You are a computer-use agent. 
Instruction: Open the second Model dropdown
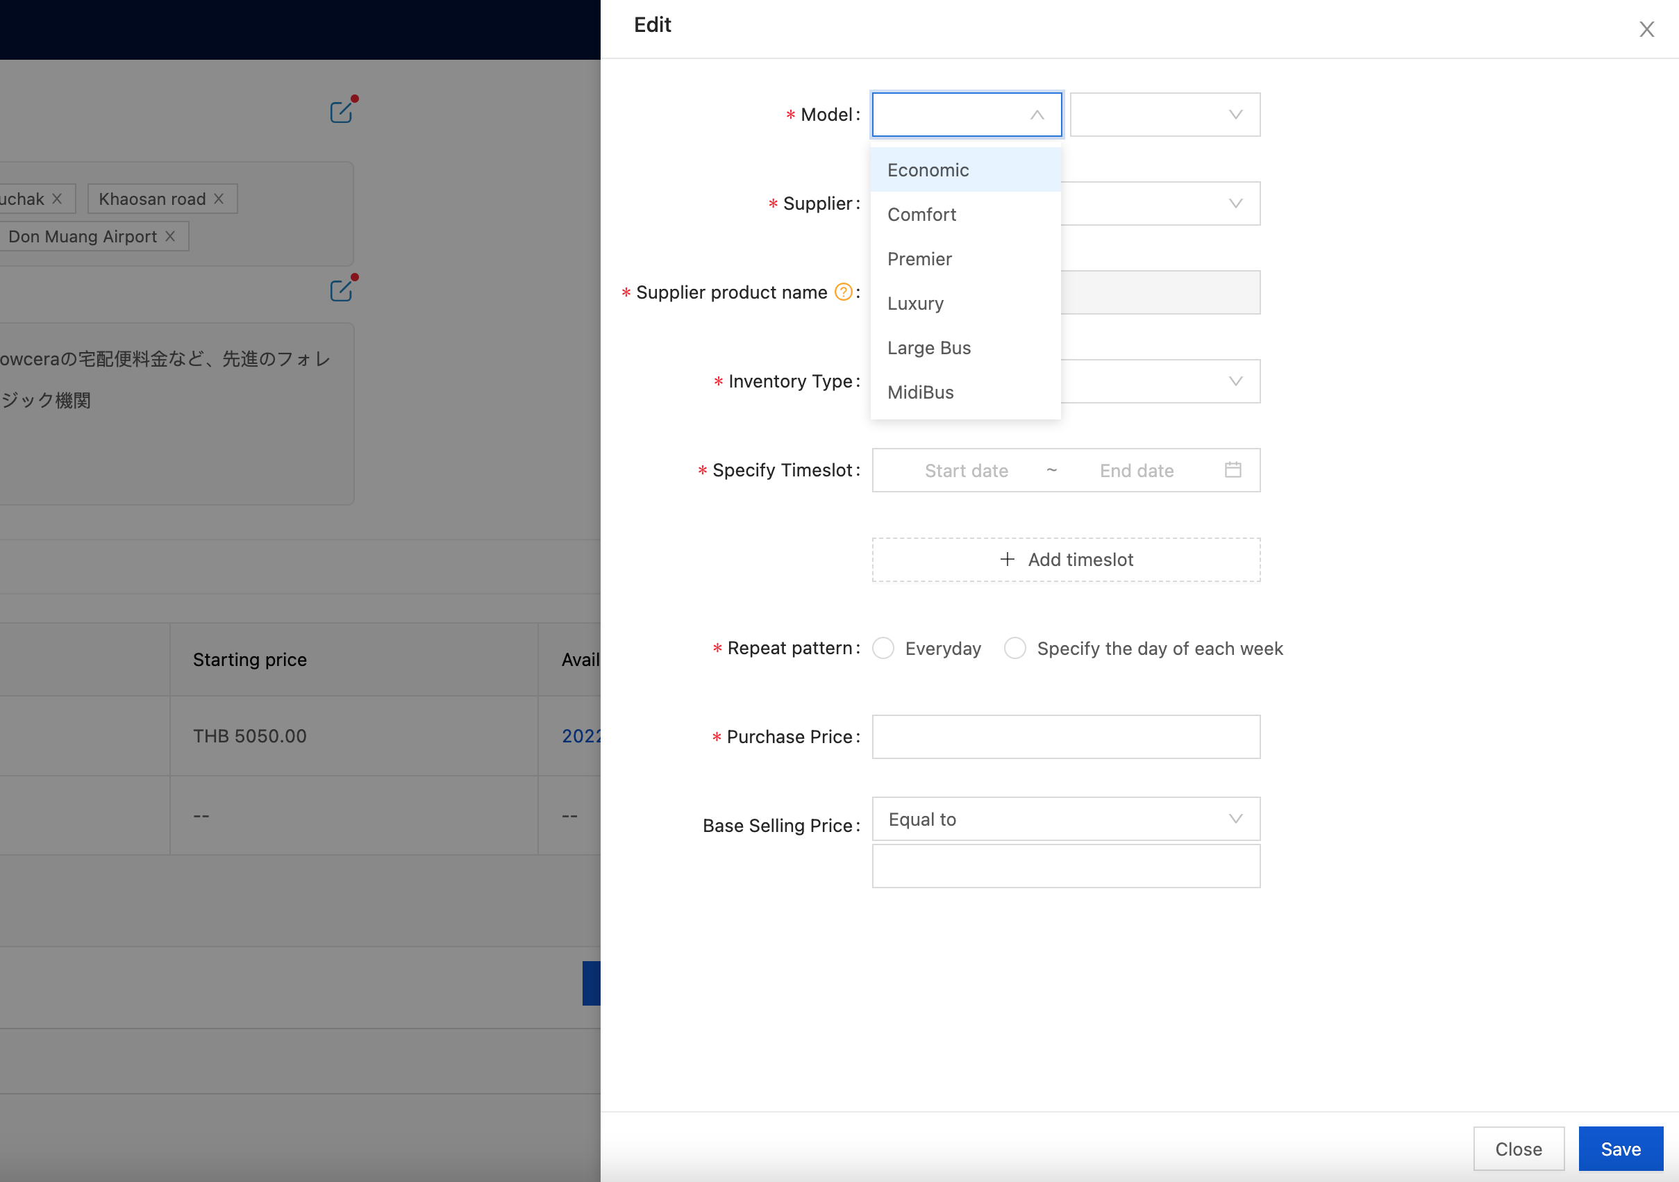point(1164,115)
